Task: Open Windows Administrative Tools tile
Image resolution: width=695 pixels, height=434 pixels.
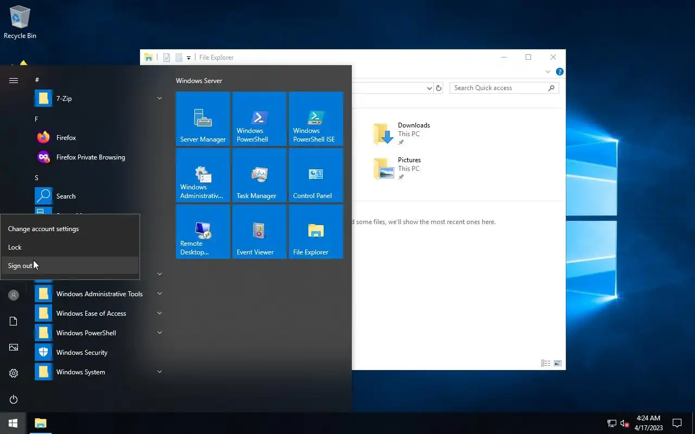Action: [x=203, y=175]
